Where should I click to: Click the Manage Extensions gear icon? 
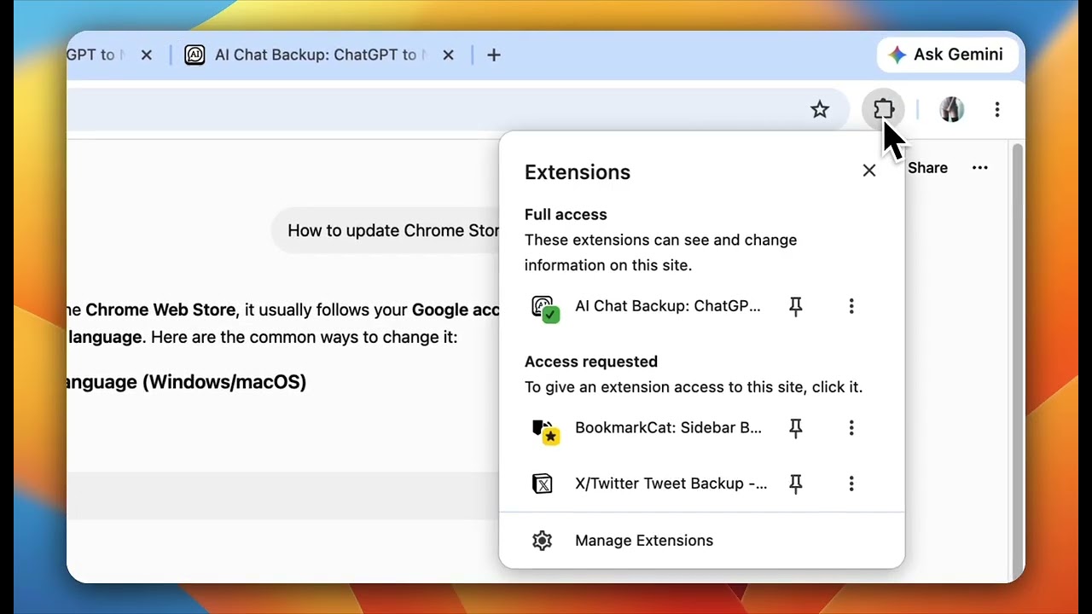pyautogui.click(x=542, y=541)
